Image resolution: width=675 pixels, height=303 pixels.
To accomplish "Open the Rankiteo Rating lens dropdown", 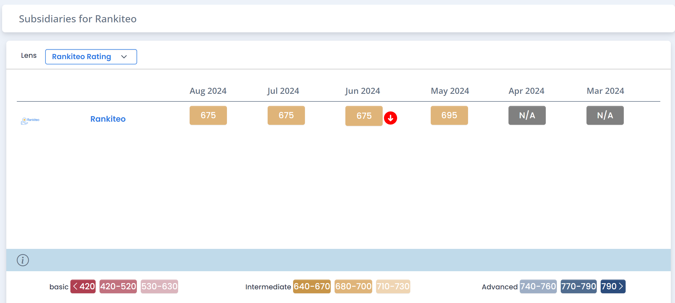I will [x=91, y=57].
